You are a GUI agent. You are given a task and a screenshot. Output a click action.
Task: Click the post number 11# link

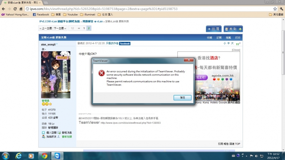pyautogui.click(x=238, y=44)
